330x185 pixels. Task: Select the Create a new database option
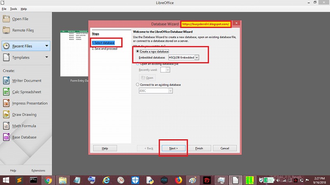coord(153,52)
